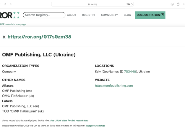Click the translate icon in address bar

[x=128, y=4]
